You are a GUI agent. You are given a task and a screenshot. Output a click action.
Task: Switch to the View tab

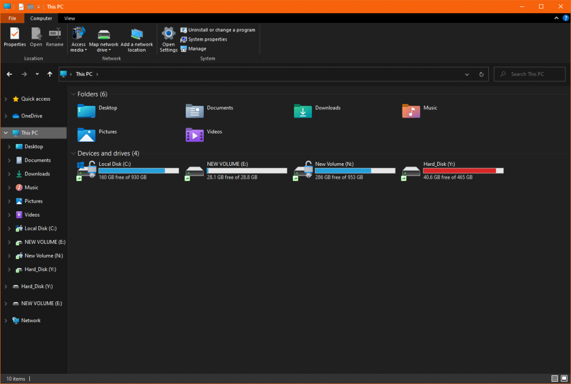point(69,18)
